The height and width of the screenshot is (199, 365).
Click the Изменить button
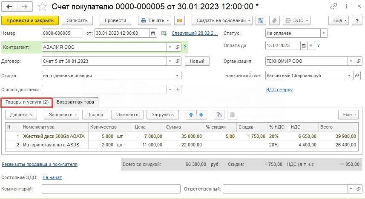(127, 115)
